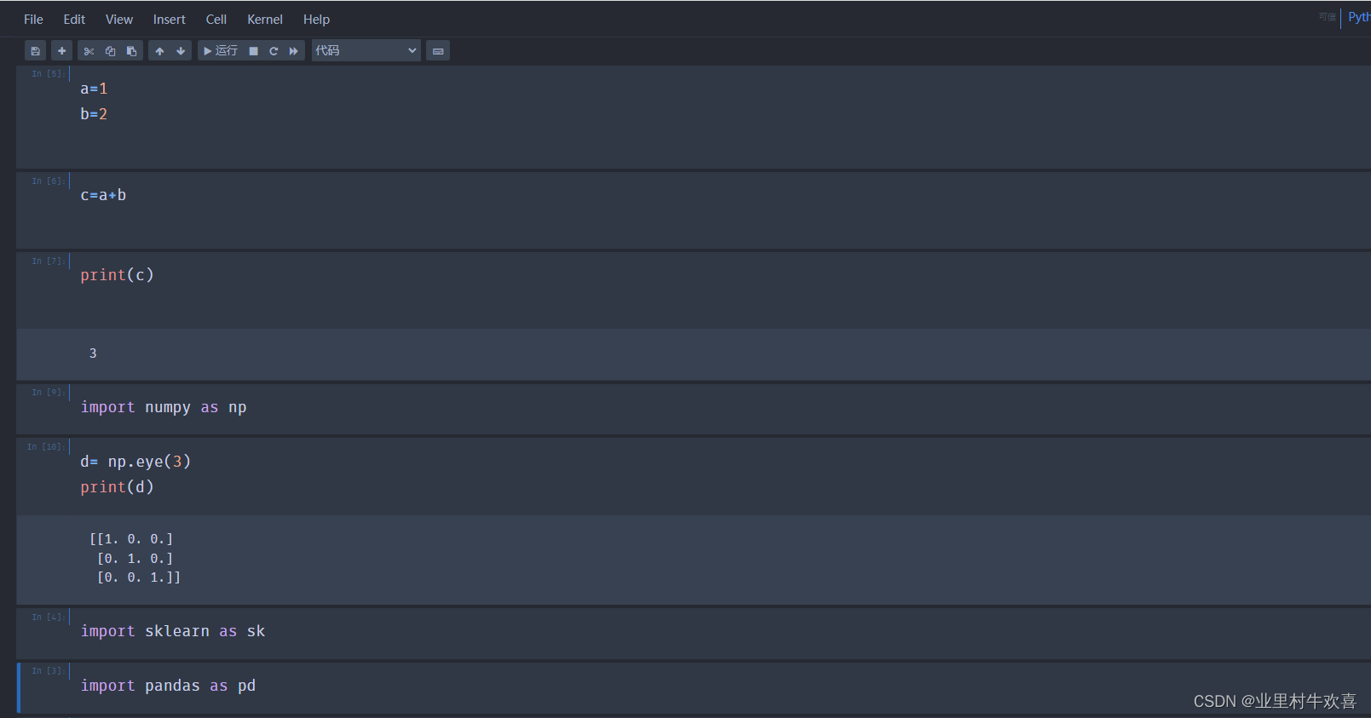Open the command palette keyboard icon
This screenshot has height=718, width=1371.
click(438, 51)
